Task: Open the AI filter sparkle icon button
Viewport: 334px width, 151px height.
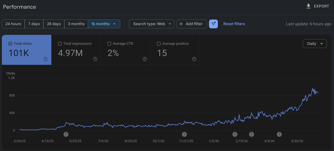Action: click(x=213, y=24)
